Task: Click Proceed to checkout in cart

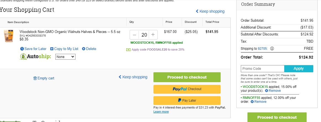Action: (187, 77)
